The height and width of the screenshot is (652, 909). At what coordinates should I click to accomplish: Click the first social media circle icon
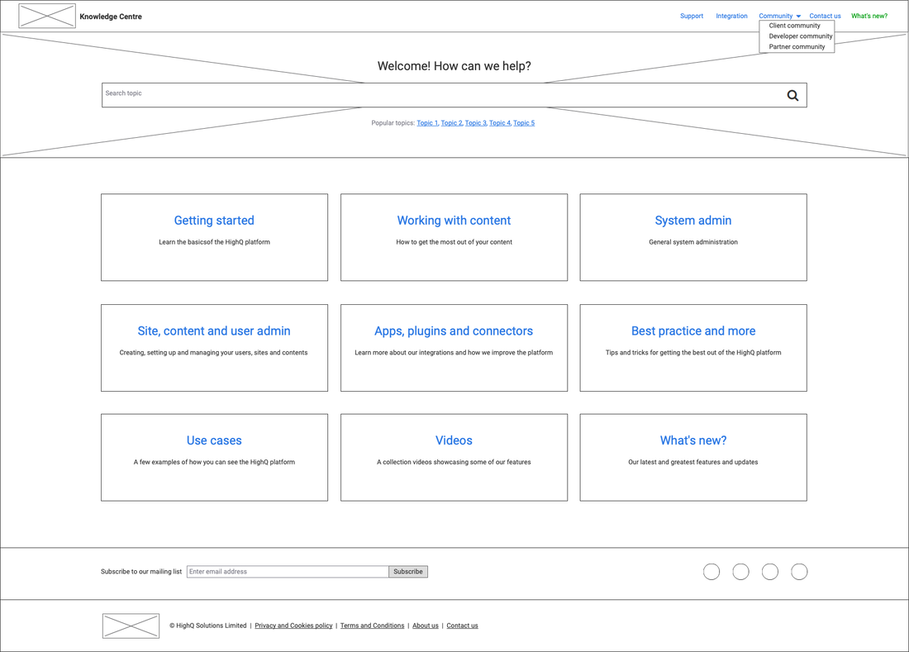pyautogui.click(x=711, y=572)
